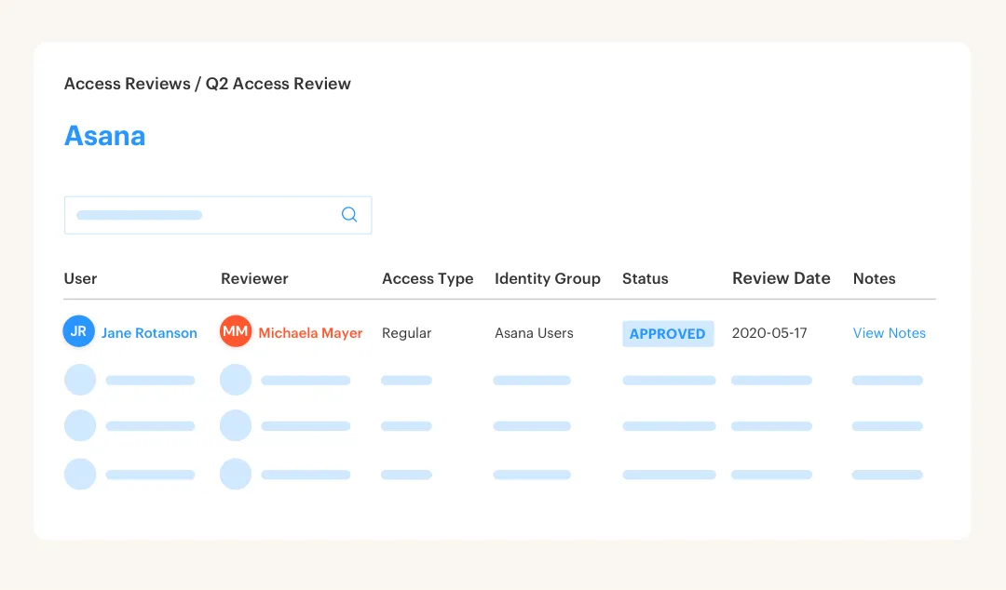
Task: Sort by Review Date column header
Action: pos(781,278)
